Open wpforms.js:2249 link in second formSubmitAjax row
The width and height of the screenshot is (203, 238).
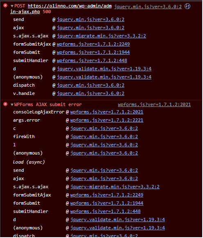click(107, 195)
